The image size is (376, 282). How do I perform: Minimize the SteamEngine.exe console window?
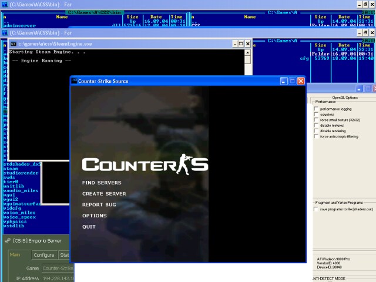(x=235, y=43)
